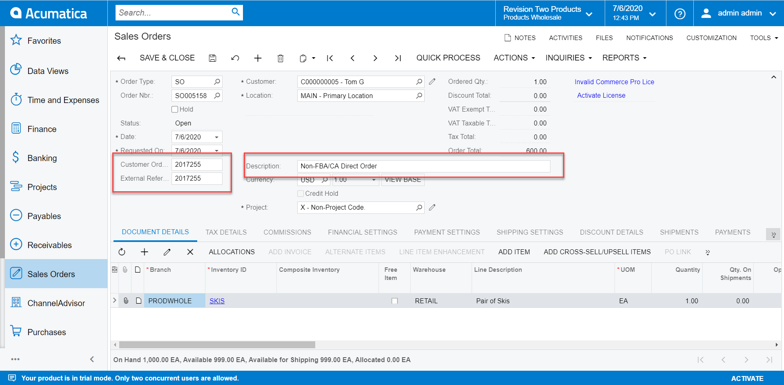Screen dimensions: 784x385
Task: Click ACTIVATE in trial banner
Action: [747, 378]
